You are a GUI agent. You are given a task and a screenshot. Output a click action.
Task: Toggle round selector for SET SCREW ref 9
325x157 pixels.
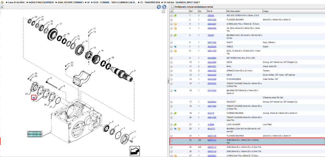point(171,58)
